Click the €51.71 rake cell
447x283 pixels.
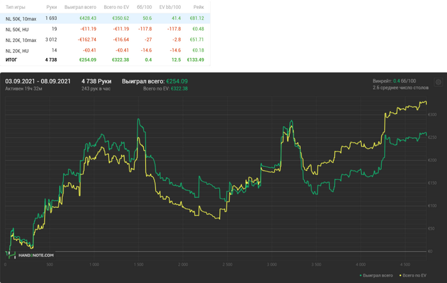pyautogui.click(x=197, y=40)
